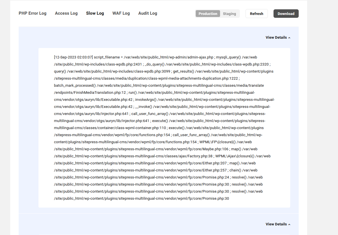Select the Production environment toggle
Viewport: 338px width, 235px height.
(208, 14)
